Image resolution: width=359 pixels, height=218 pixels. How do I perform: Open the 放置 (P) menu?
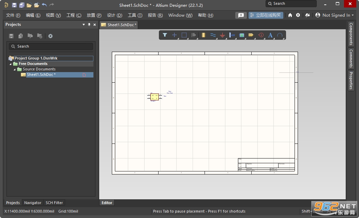tap(94, 15)
